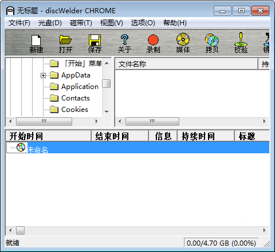Select the AppData folder name

tap(76, 75)
